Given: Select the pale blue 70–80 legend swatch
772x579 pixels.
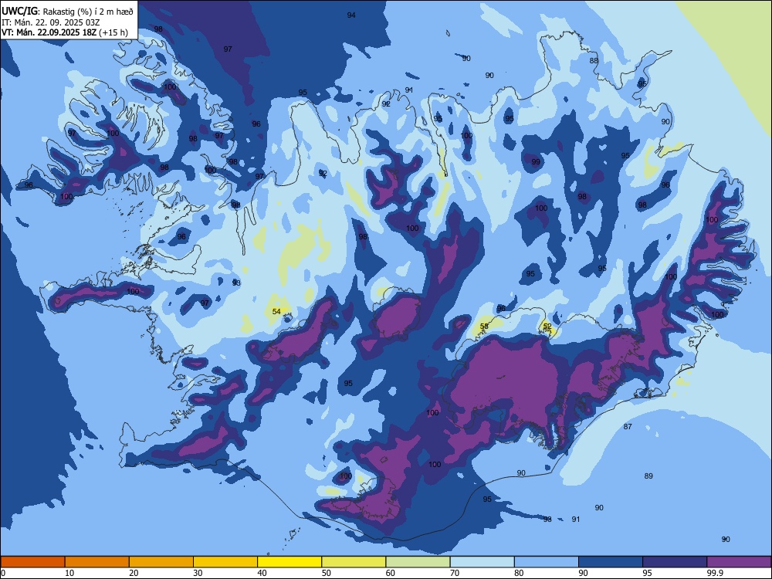Looking at the screenshot, I should (x=482, y=562).
